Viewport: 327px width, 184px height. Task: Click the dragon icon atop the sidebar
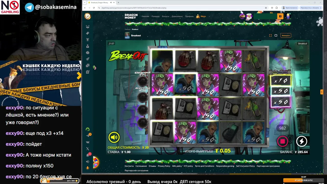(x=88, y=16)
